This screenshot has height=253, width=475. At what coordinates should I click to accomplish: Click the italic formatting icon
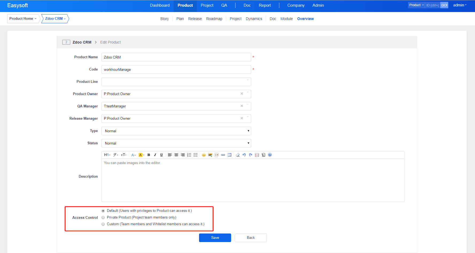click(155, 155)
